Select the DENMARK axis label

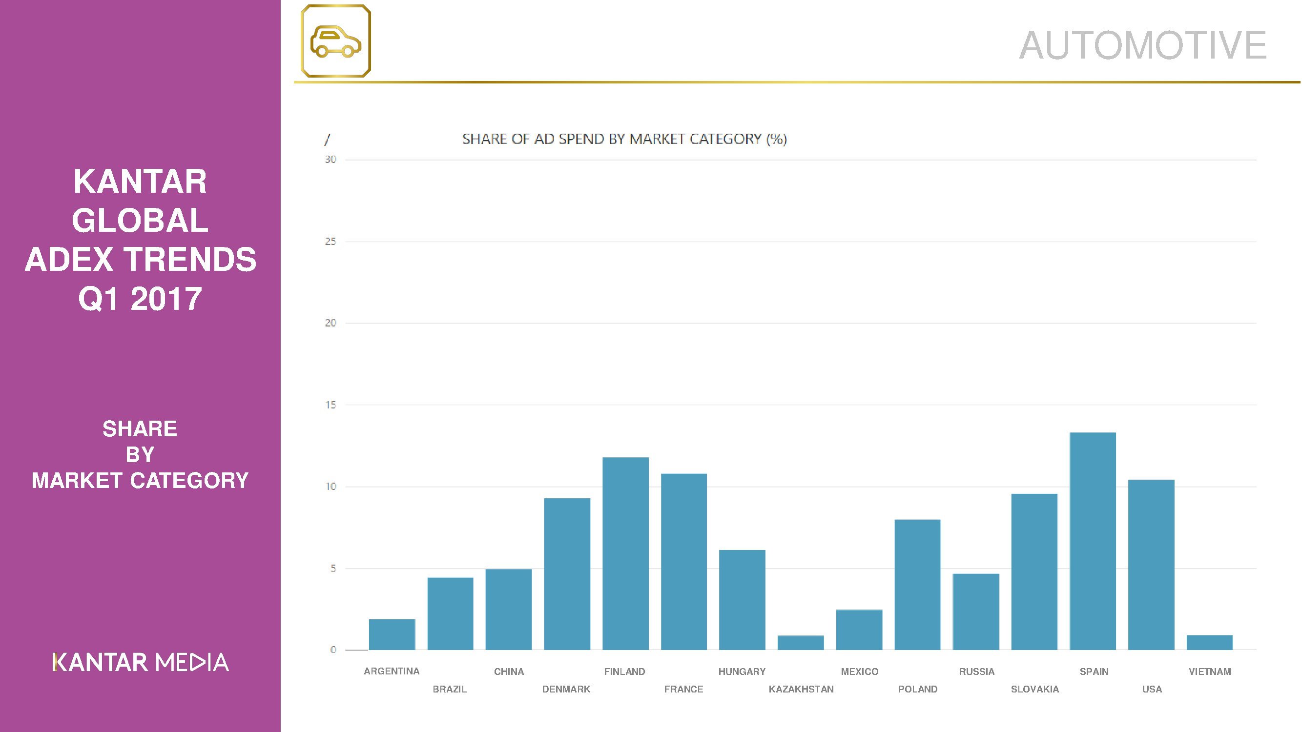(567, 689)
